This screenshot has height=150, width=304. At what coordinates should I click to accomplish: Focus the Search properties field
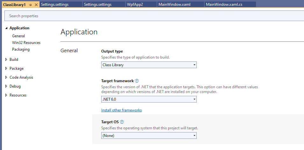pyautogui.click(x=153, y=16)
